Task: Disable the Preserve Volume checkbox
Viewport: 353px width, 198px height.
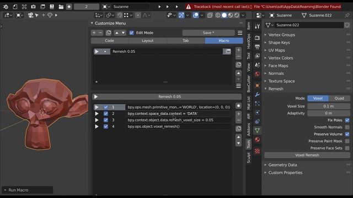Action: tap(347, 134)
